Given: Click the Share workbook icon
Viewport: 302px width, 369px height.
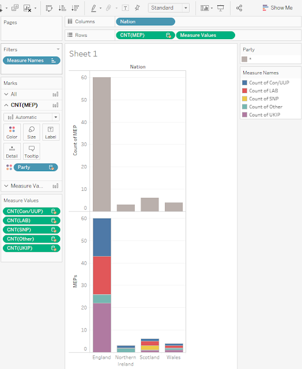Looking at the screenshot, I should coord(239,8).
